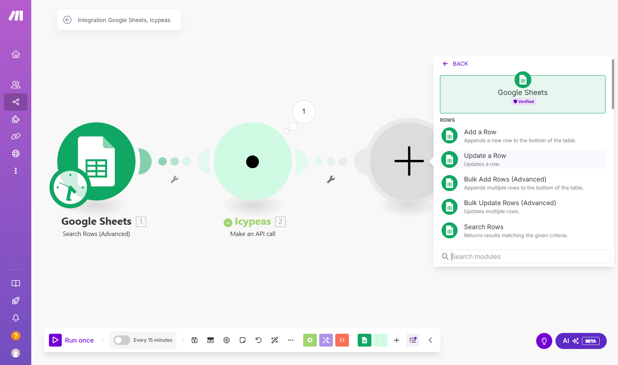Click the Make logo in the sidebar

[16, 16]
